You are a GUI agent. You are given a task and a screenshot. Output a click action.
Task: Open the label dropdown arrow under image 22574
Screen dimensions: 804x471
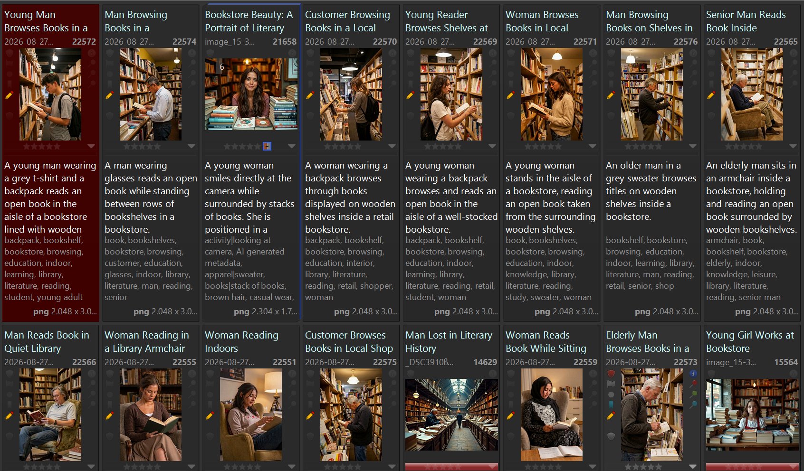point(191,146)
